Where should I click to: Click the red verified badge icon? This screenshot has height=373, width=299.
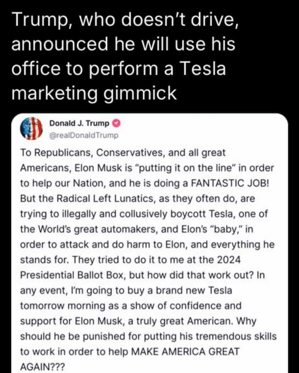(116, 123)
